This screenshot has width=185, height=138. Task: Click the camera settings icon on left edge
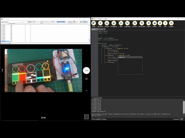(x=3, y=70)
